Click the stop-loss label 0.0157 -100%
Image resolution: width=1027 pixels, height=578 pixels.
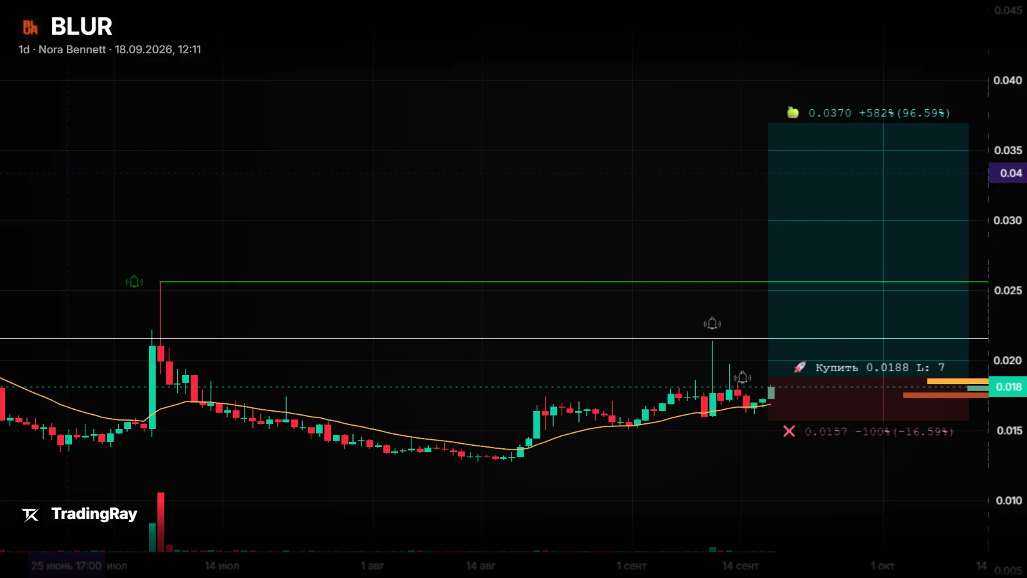pyautogui.click(x=879, y=432)
